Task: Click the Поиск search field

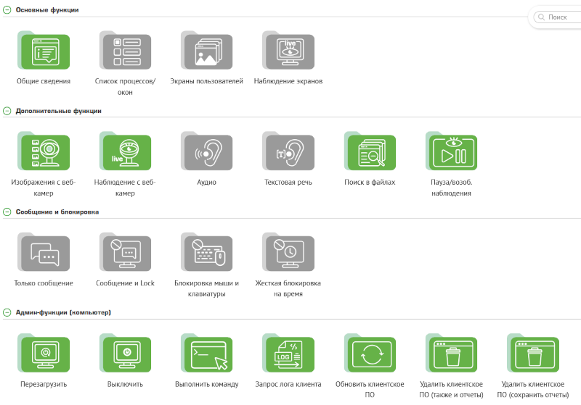Action: coord(559,17)
